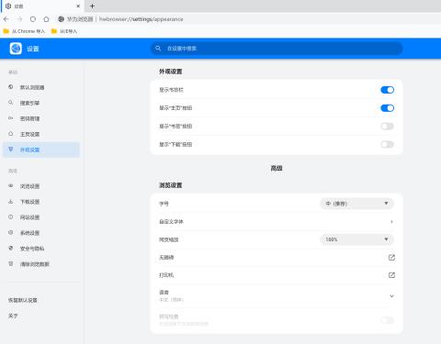441x344 pixels.
Task: Open 无障碍 external link icon
Action: pos(391,258)
